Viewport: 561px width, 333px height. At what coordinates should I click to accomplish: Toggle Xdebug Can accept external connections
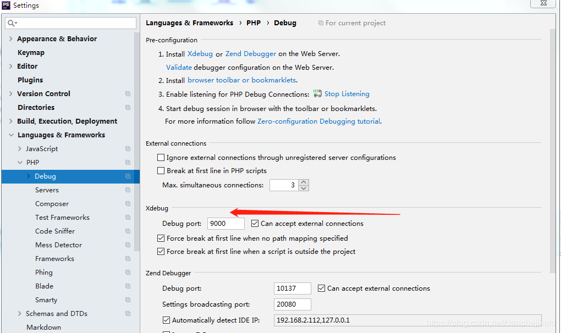pyautogui.click(x=255, y=224)
